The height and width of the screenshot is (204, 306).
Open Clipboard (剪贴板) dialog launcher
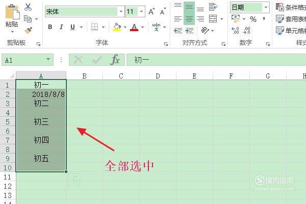click(x=38, y=44)
